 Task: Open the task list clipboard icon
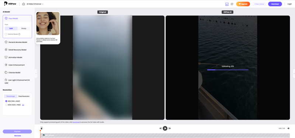pos(227,4)
